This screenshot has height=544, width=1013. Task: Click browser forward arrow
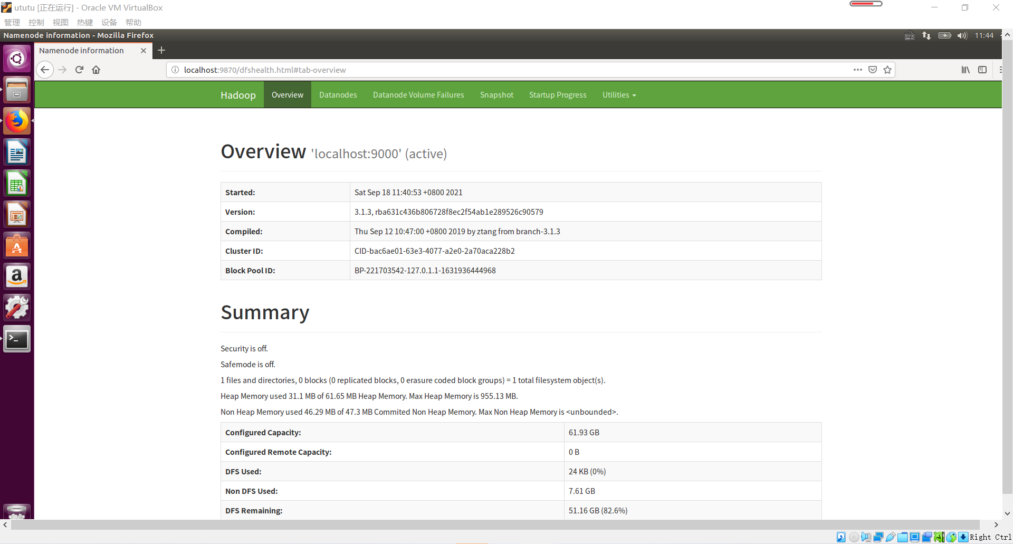click(62, 70)
